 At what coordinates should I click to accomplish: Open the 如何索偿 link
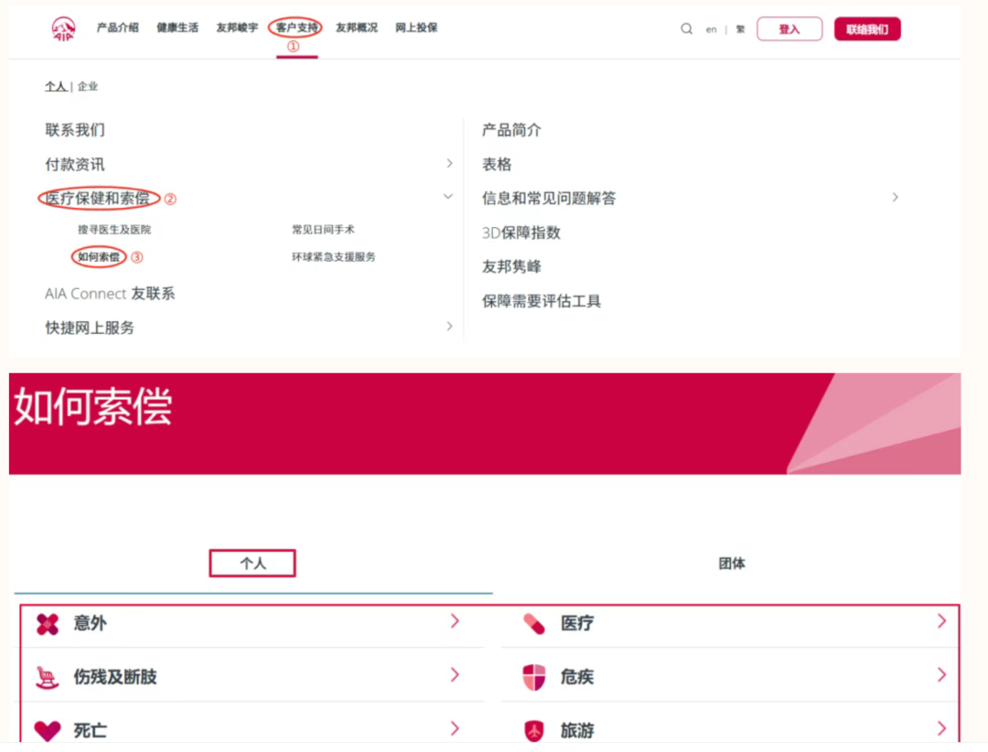[x=99, y=257]
